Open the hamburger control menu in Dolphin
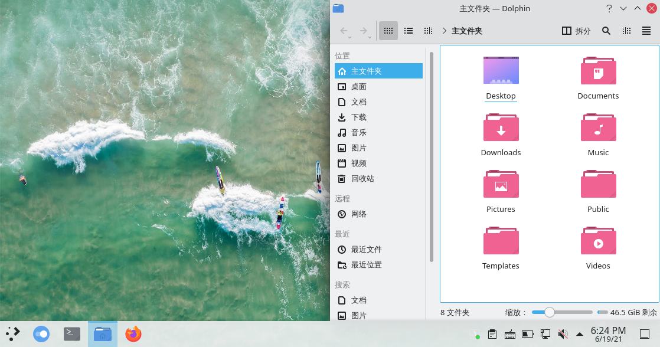Image resolution: width=660 pixels, height=347 pixels. (646, 31)
